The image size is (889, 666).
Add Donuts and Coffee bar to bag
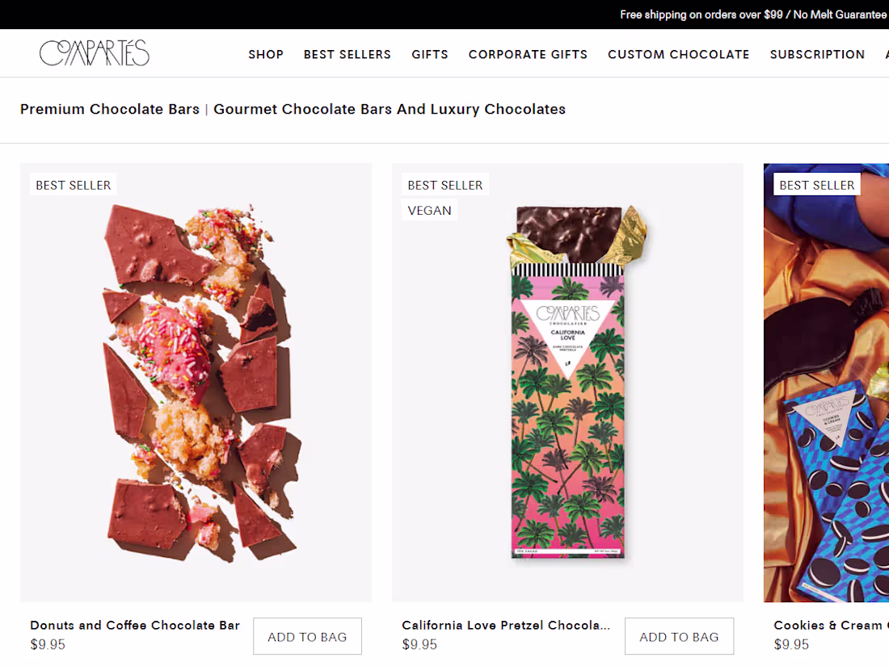coord(307,636)
